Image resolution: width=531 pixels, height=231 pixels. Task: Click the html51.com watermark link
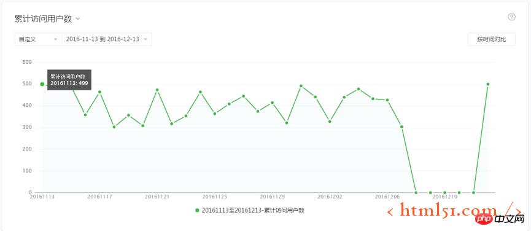(454, 211)
